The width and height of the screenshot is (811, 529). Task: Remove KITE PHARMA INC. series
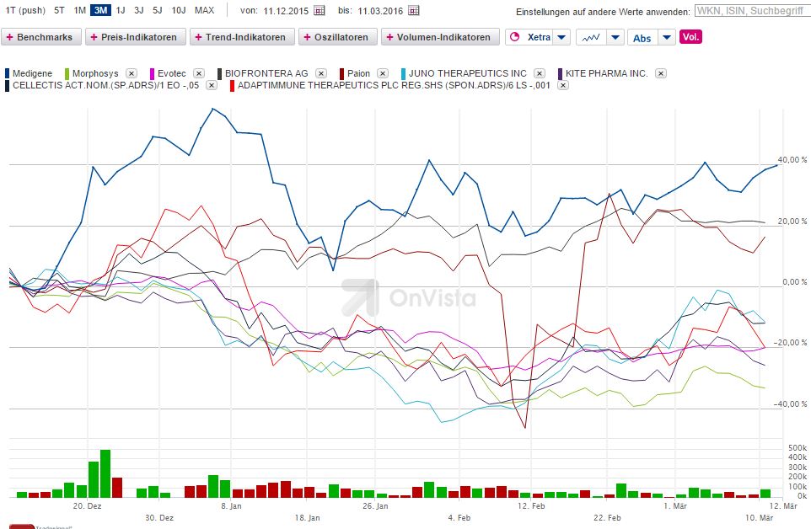click(x=660, y=73)
